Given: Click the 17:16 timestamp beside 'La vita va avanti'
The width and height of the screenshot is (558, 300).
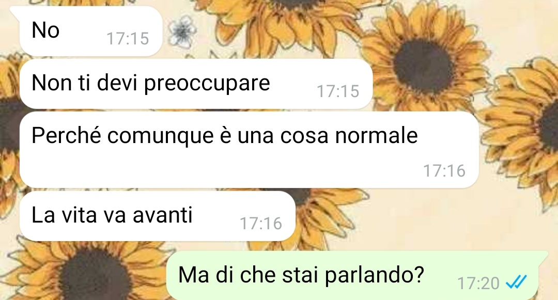Looking at the screenshot, I should click(261, 223).
